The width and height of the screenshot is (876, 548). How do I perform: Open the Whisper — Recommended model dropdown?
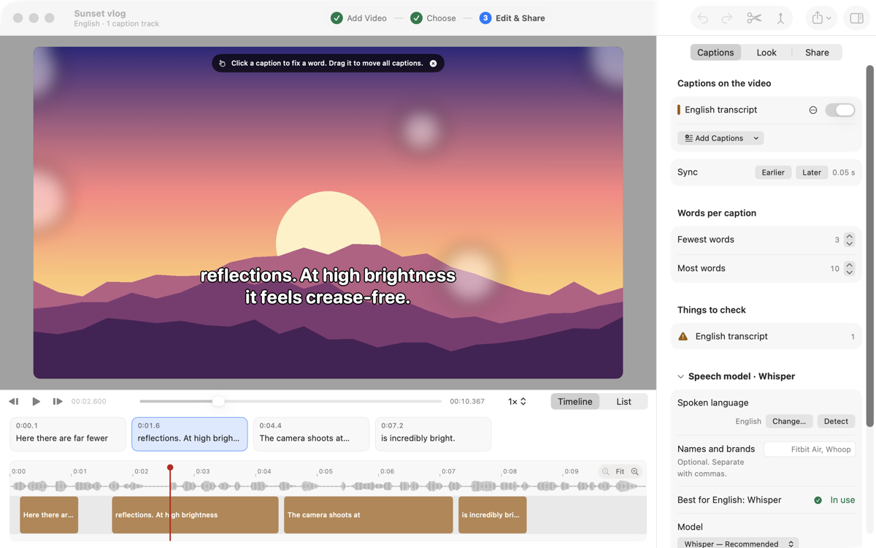(x=738, y=544)
